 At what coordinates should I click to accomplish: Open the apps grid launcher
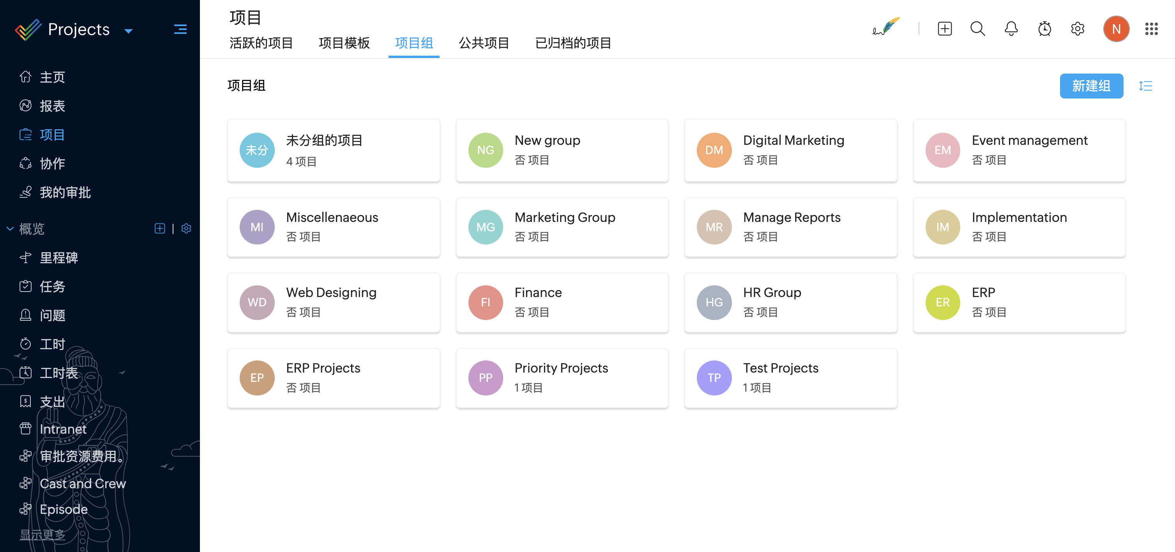click(1151, 29)
